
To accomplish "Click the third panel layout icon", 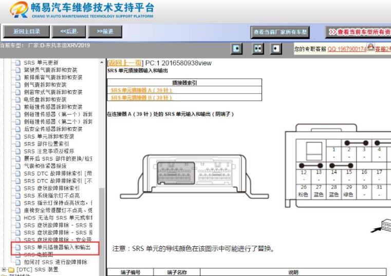I will (276, 48).
